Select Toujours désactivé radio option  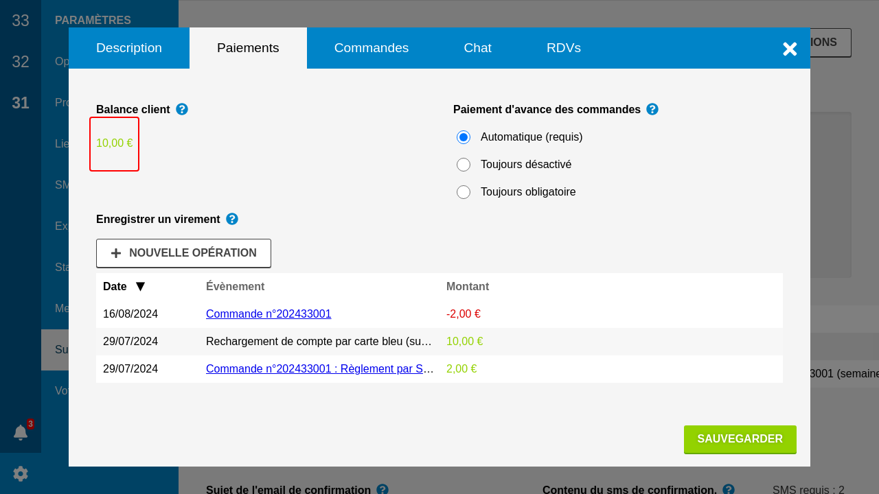pyautogui.click(x=464, y=165)
